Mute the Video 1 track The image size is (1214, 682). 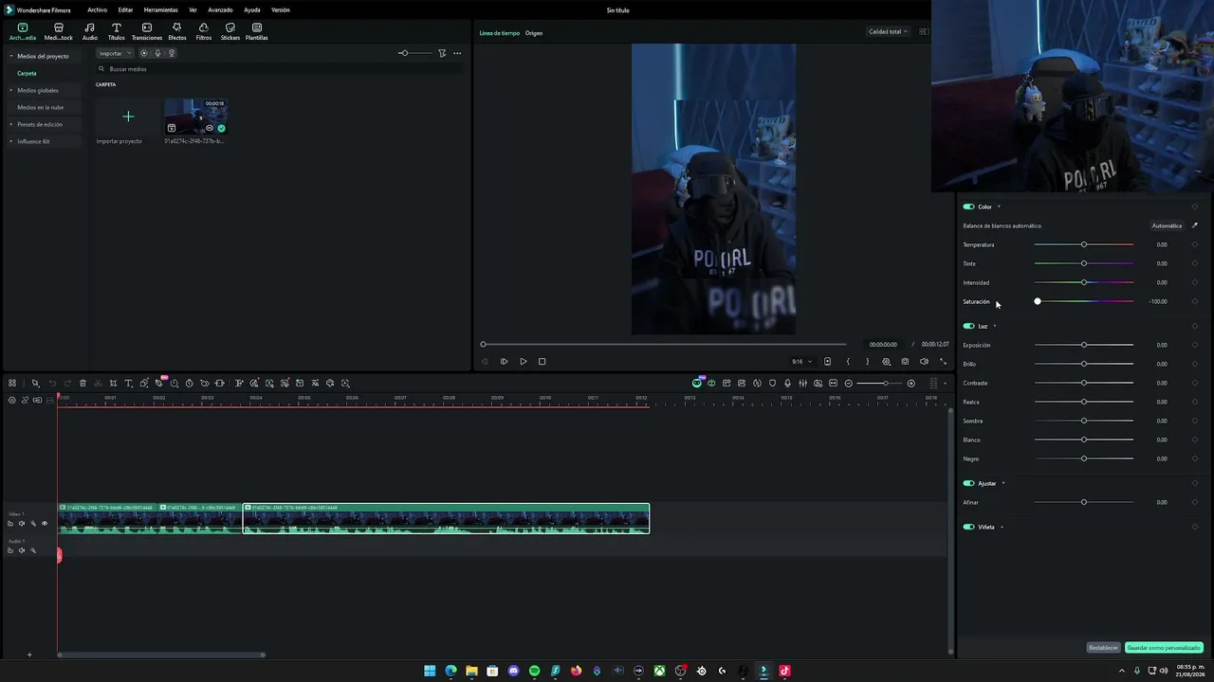coord(22,523)
